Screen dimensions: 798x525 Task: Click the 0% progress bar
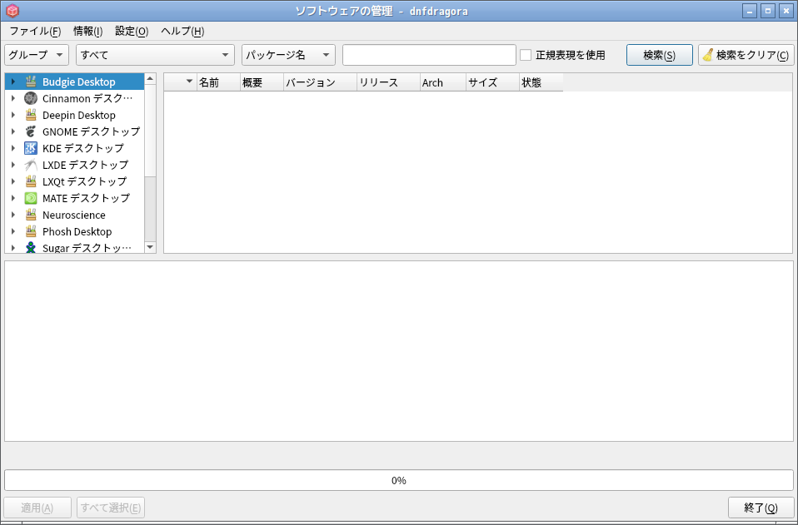[399, 480]
